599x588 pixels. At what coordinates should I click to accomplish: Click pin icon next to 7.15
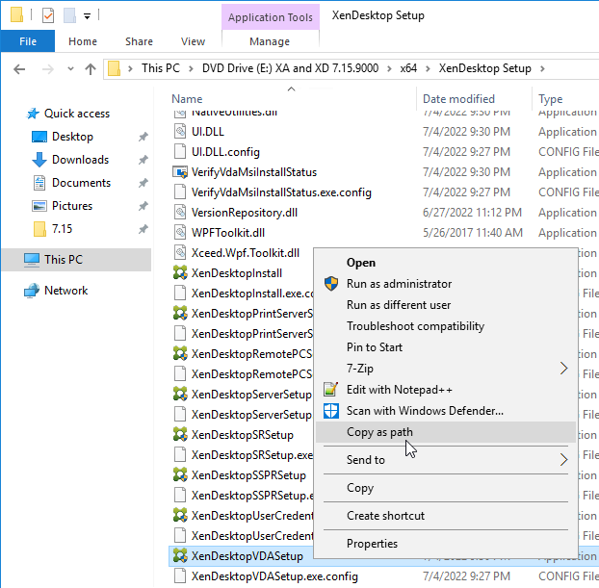coord(143,229)
